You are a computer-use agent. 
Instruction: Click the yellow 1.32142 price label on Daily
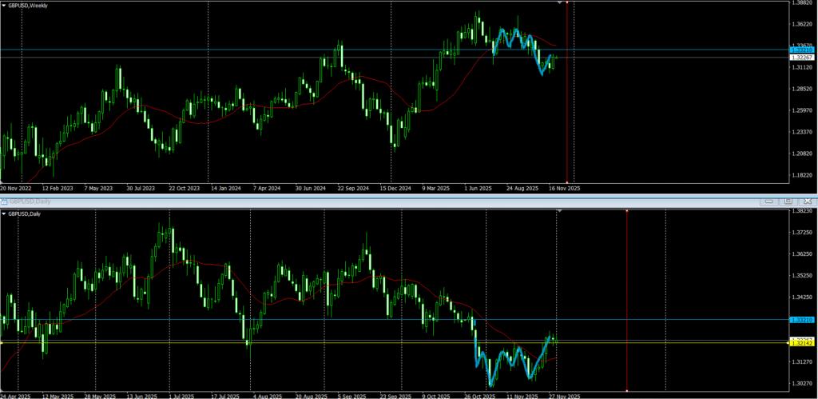(x=801, y=344)
